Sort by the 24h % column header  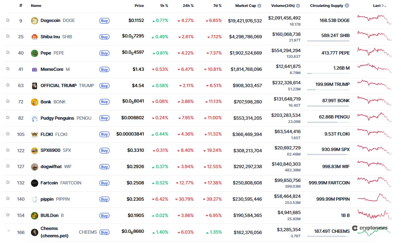point(188,6)
